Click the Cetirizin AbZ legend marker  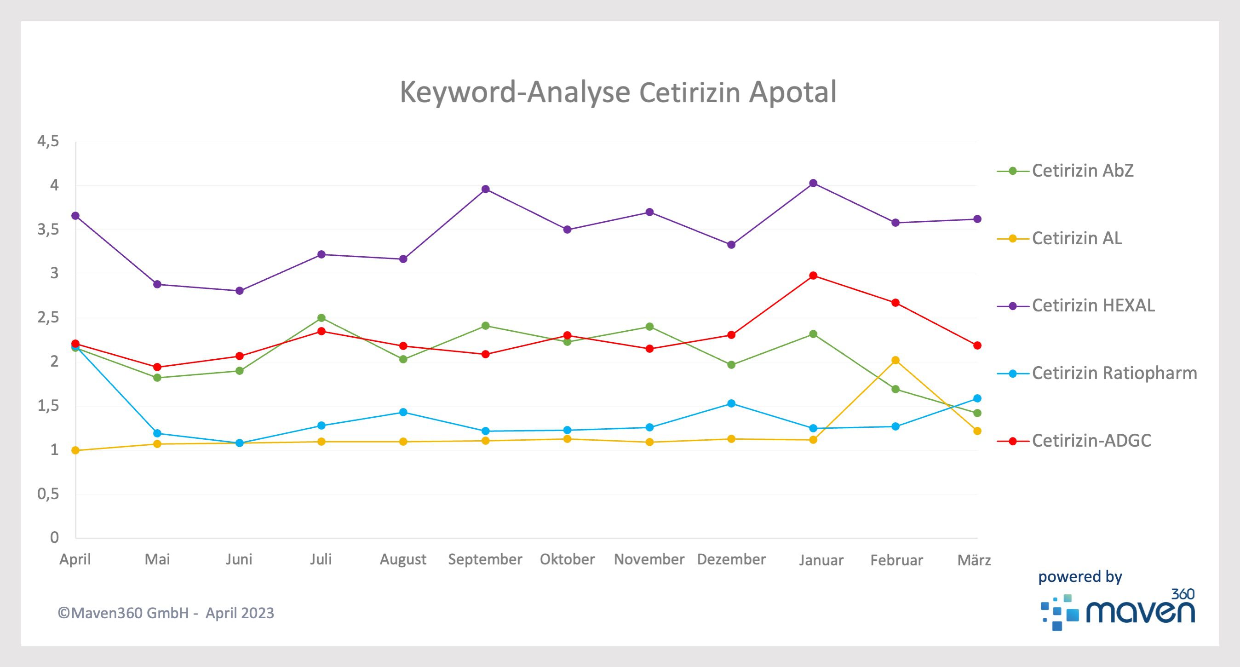pyautogui.click(x=1012, y=171)
